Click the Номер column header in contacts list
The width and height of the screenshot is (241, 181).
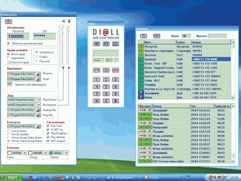pos(211,42)
